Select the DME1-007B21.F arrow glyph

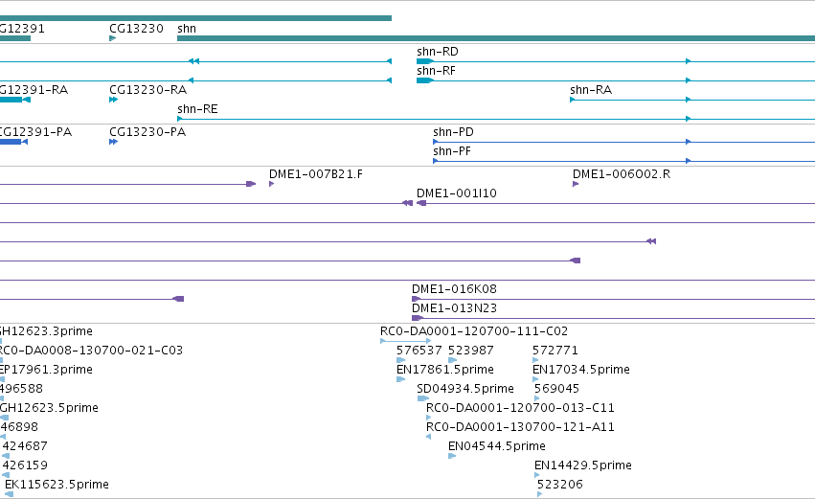271,184
